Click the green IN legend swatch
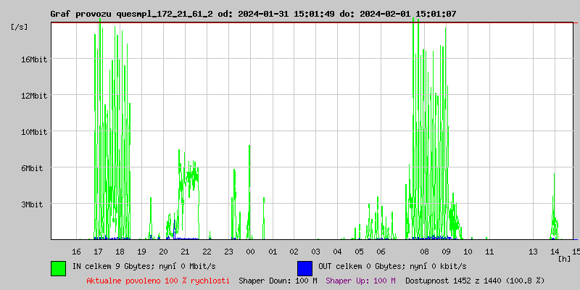 [x=58, y=268]
